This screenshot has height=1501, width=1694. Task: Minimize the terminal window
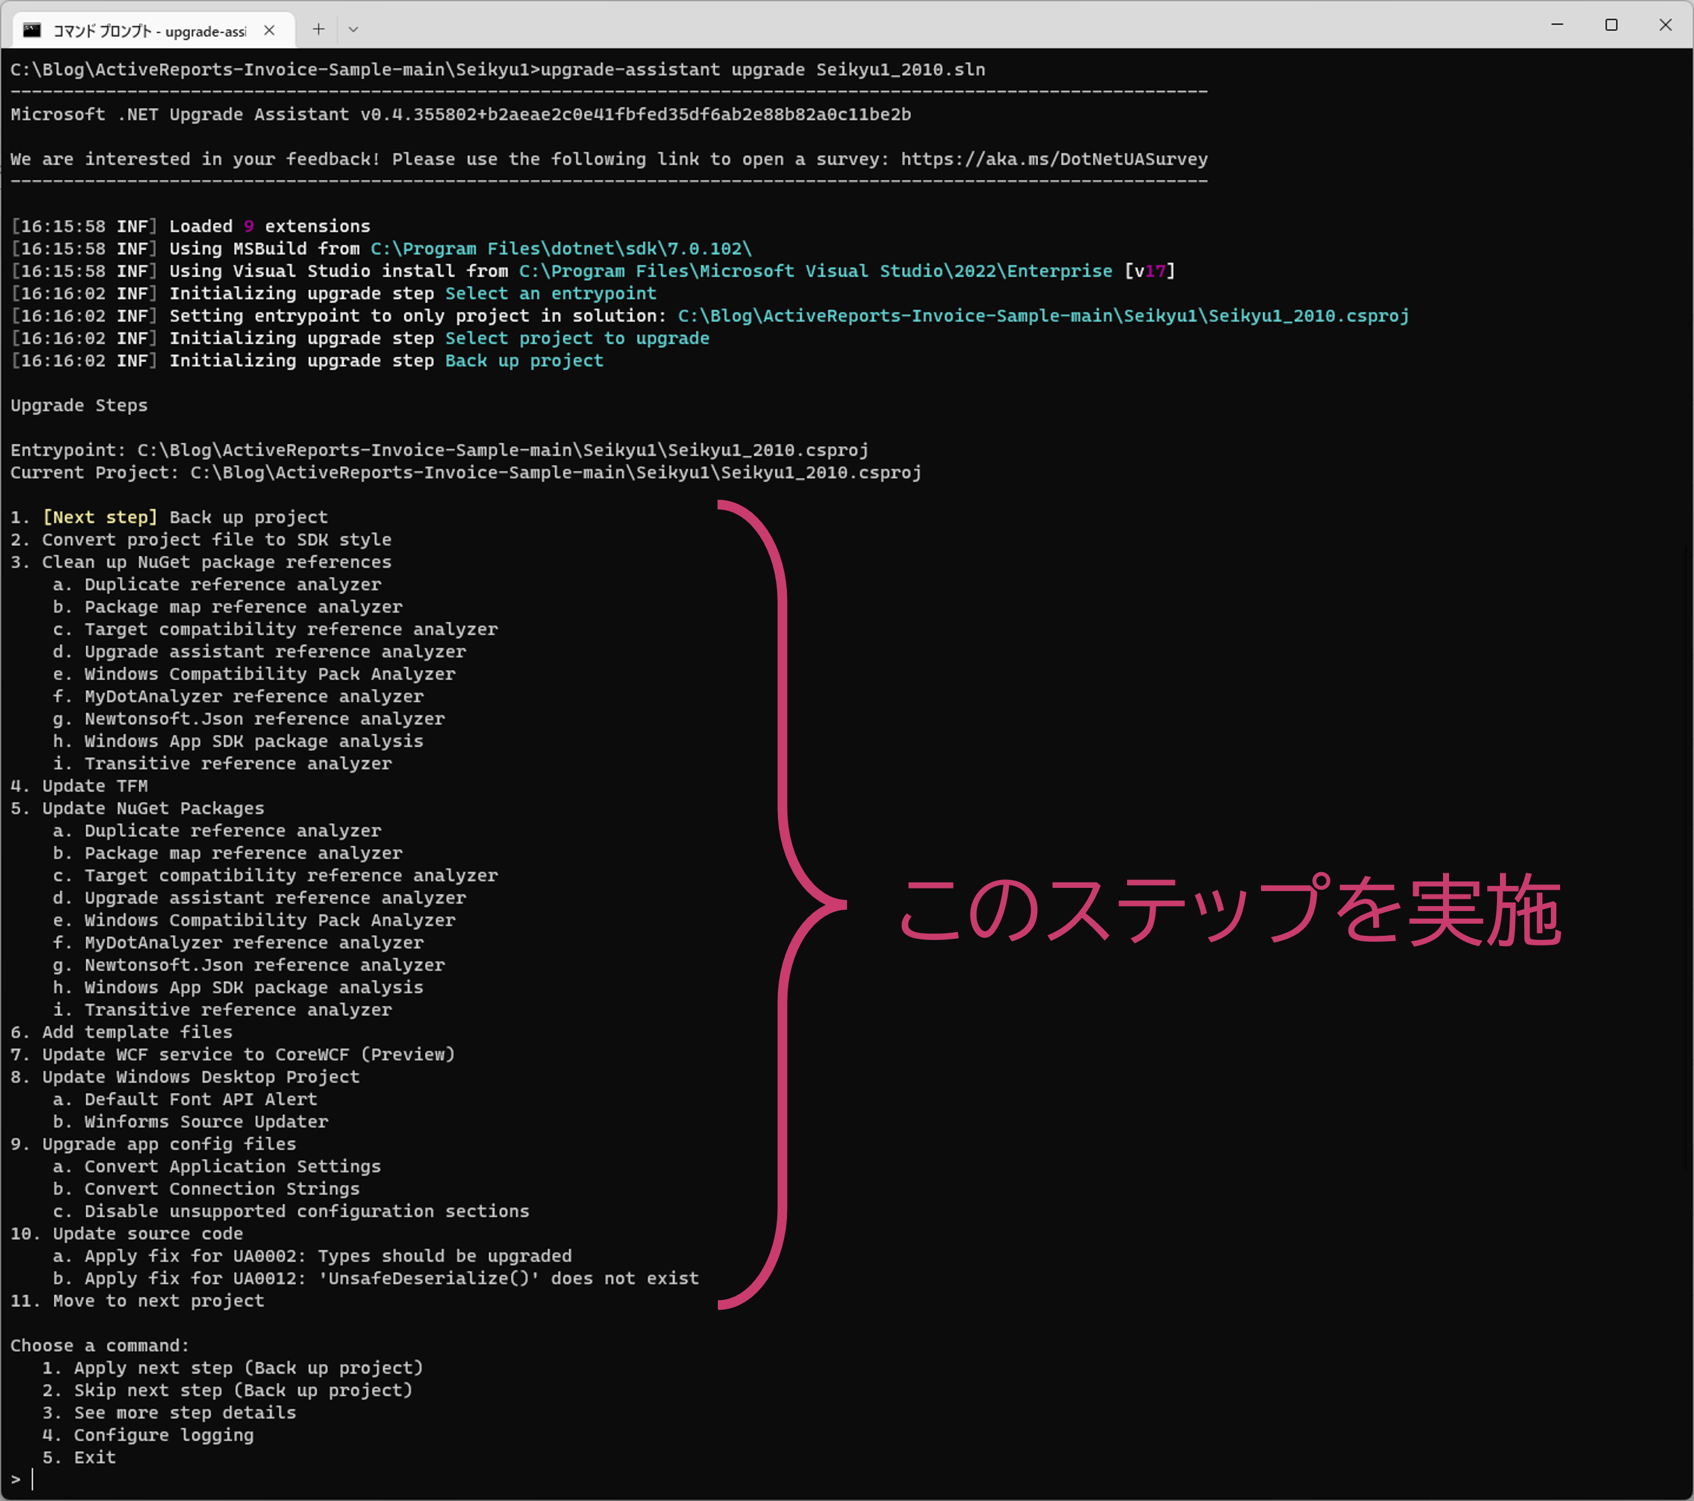[x=1557, y=25]
